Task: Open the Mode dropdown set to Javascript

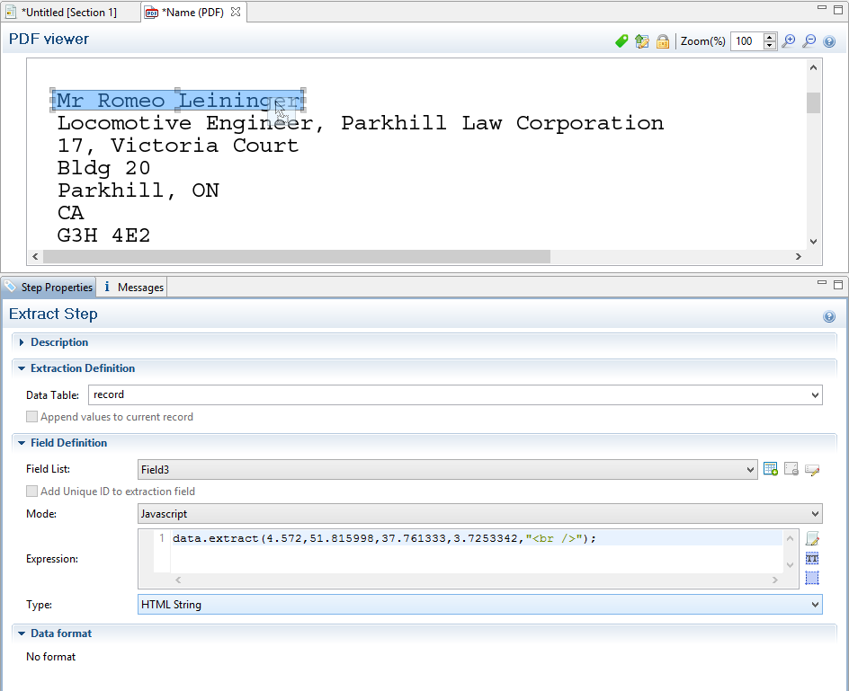Action: pyautogui.click(x=815, y=514)
